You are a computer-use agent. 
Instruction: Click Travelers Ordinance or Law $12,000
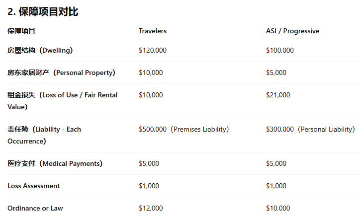click(x=151, y=208)
